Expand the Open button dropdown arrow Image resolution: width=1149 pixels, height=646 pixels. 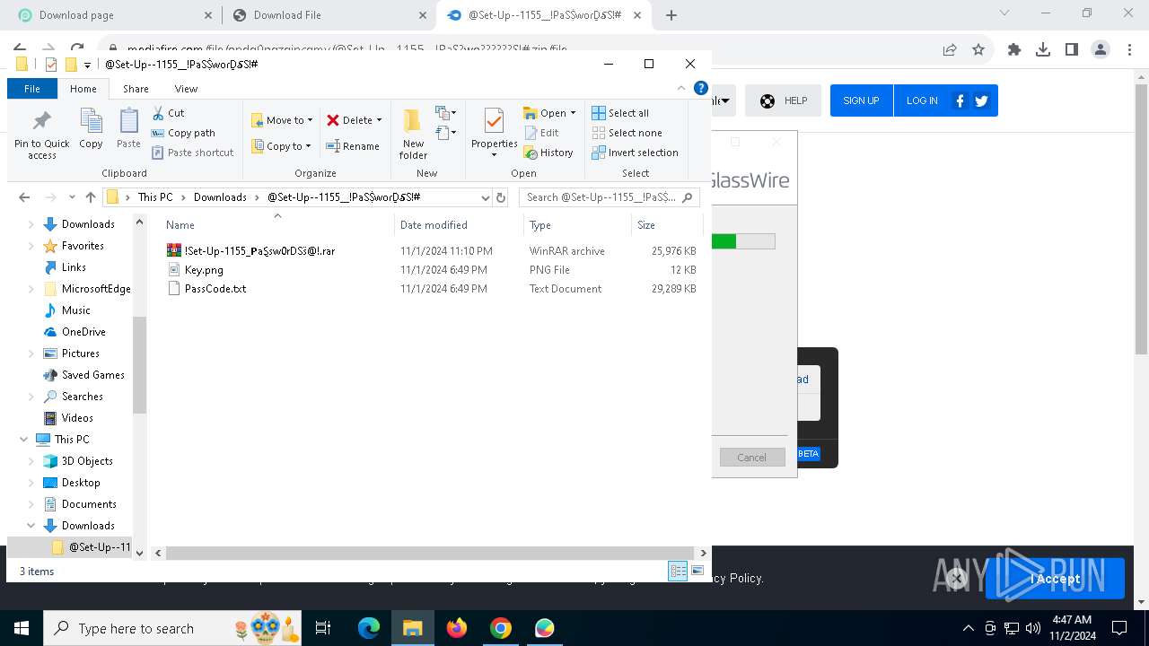[573, 113]
